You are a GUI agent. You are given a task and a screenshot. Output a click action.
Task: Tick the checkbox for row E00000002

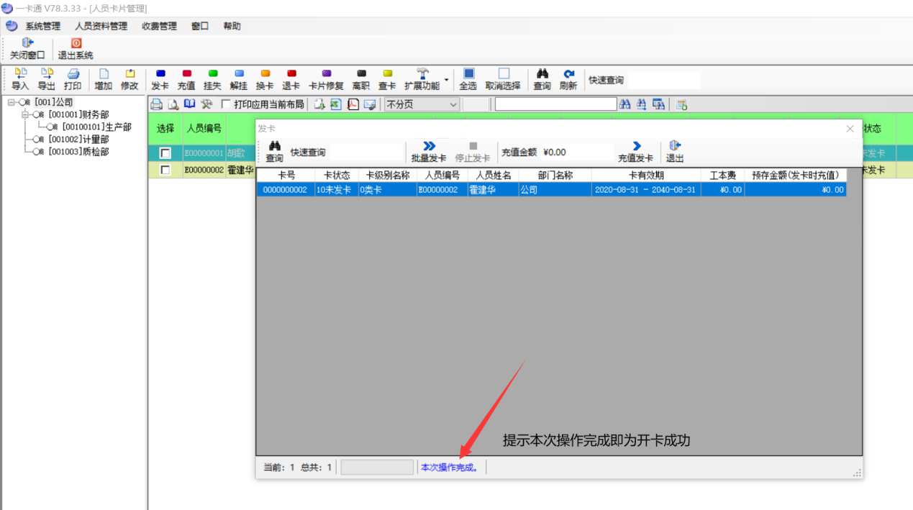pyautogui.click(x=165, y=170)
